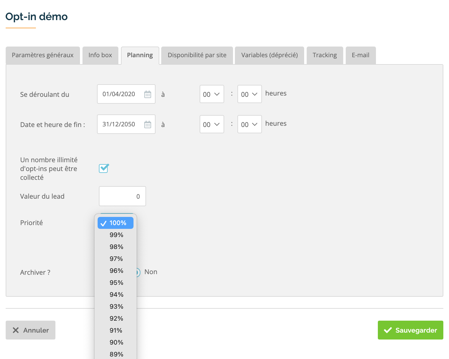Choose 95% priority option

coord(116,283)
